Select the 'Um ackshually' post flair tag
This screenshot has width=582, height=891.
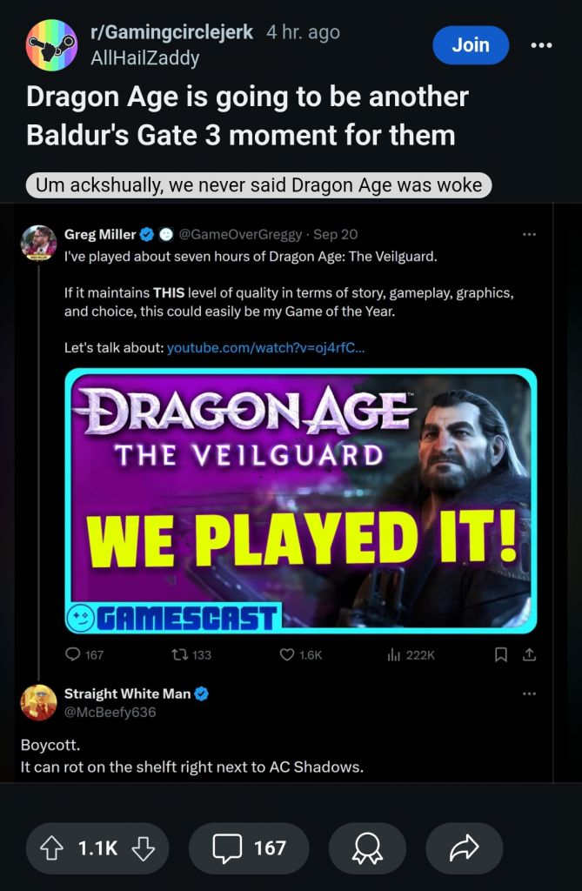[x=258, y=185]
